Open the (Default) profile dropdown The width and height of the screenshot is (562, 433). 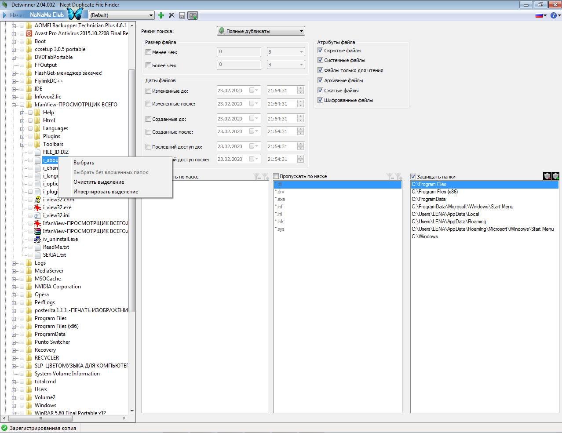tap(121, 15)
